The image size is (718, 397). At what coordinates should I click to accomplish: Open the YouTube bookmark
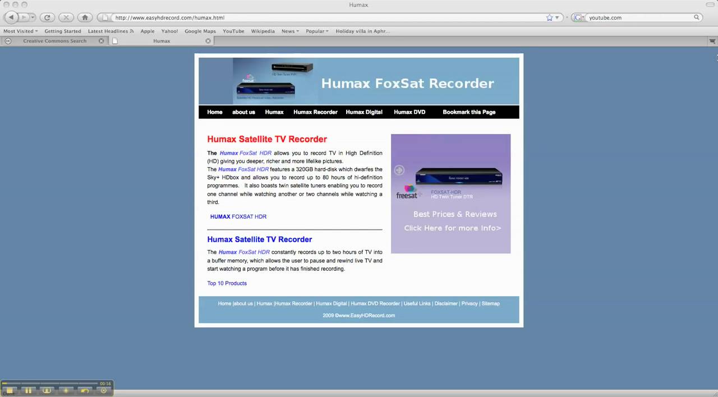click(x=233, y=31)
